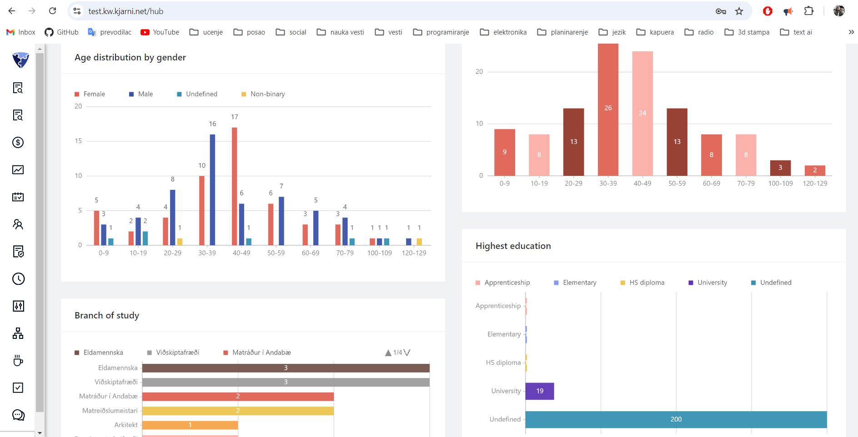Viewport: 858px width, 437px height.
Task: Open the prevodilac translate bookmark
Action: [110, 32]
